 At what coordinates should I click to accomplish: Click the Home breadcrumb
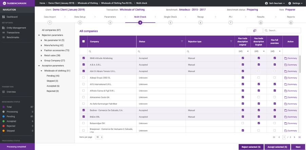42,3
